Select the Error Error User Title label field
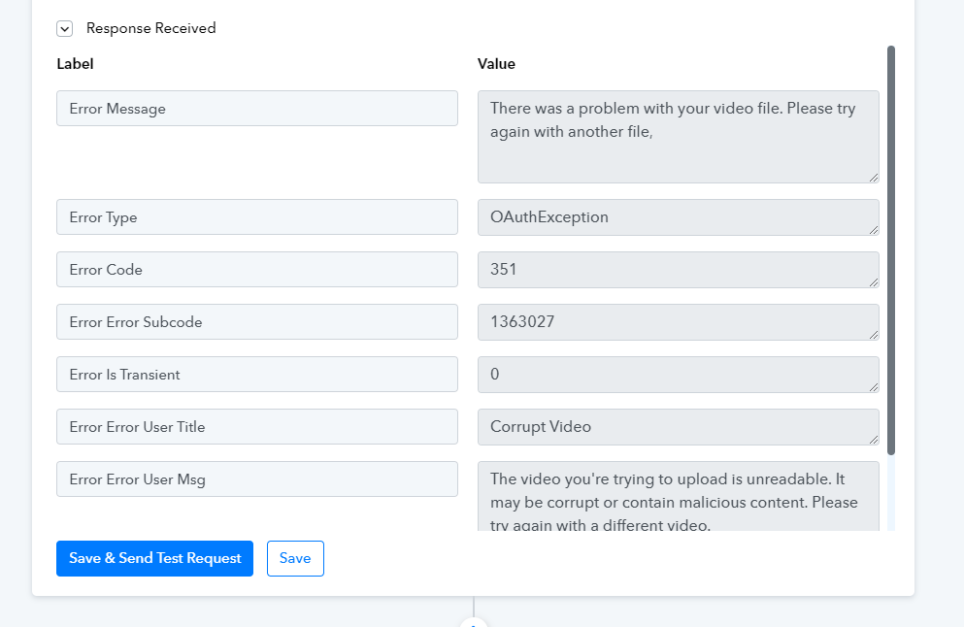 click(x=257, y=427)
